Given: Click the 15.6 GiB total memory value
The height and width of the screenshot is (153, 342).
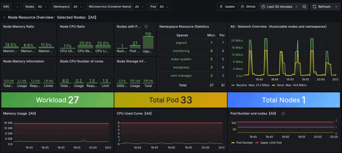Looking at the screenshot, I should tap(8, 81).
